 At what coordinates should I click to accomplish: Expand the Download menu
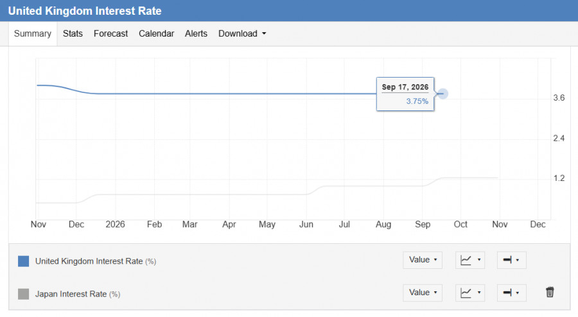click(x=242, y=33)
